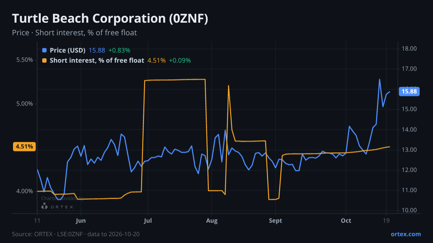Click the 14.00 right axis label
The image size is (433, 243).
(409, 130)
